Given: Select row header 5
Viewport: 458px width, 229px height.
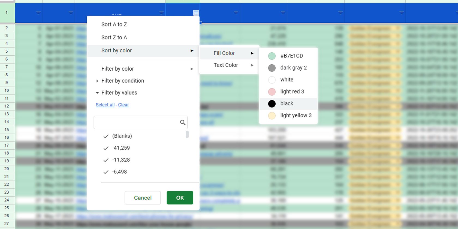Looking at the screenshot, I should tap(7, 51).
